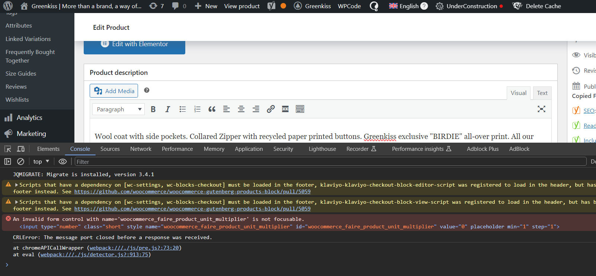Open the Adblock Plus DevTools tab
Image resolution: width=596 pixels, height=276 pixels.
tap(483, 149)
